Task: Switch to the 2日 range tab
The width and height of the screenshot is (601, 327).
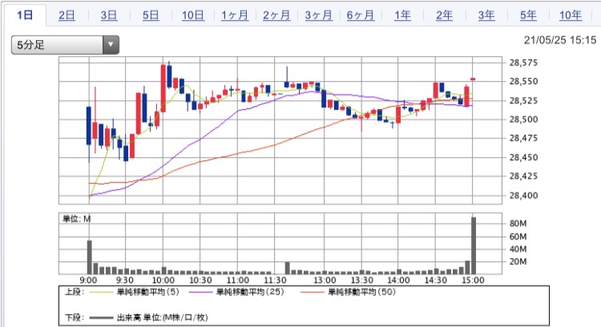Action: (x=67, y=15)
